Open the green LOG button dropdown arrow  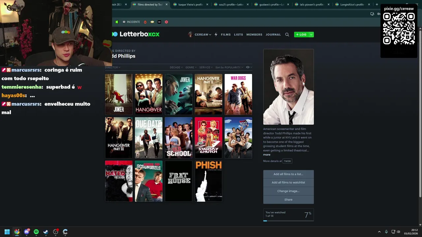click(x=311, y=35)
